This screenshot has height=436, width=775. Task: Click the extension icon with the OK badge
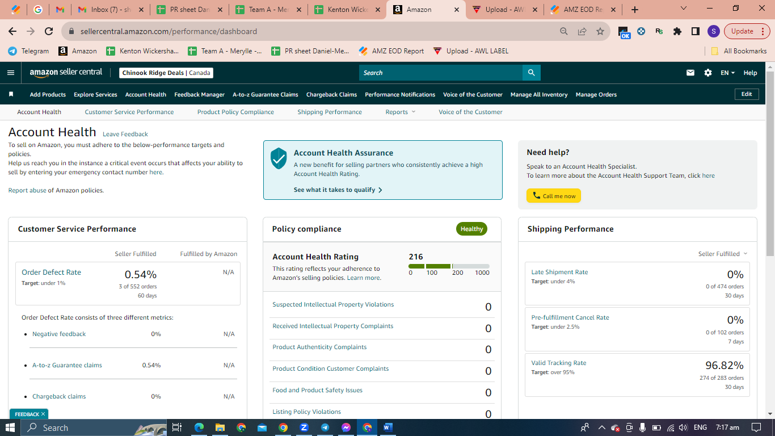click(624, 32)
